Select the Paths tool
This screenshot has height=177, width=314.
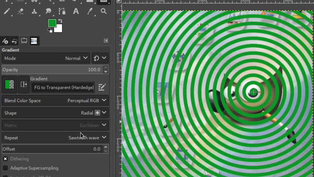pos(62,11)
